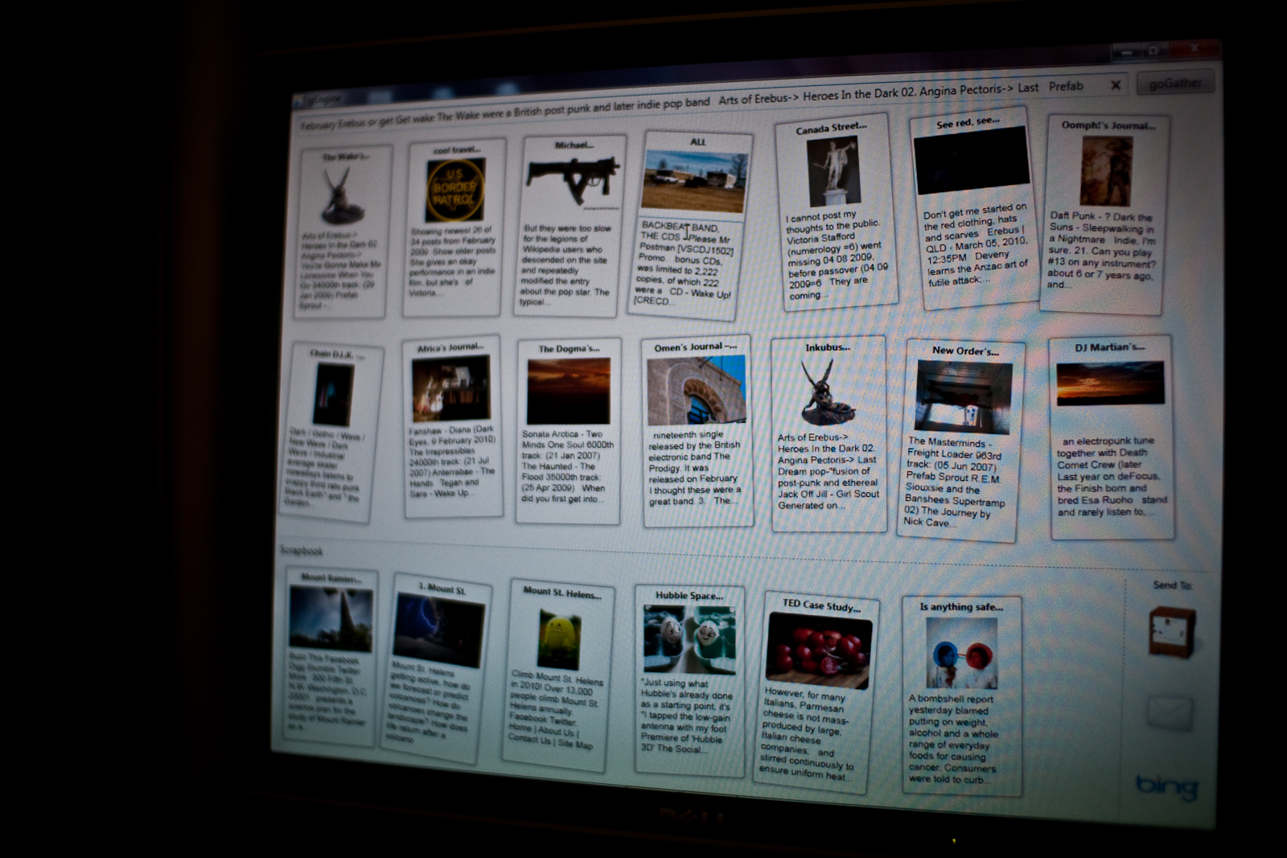Select the statue thumbnail in Canada Street card
The width and height of the screenshot is (1287, 858).
pos(833,170)
